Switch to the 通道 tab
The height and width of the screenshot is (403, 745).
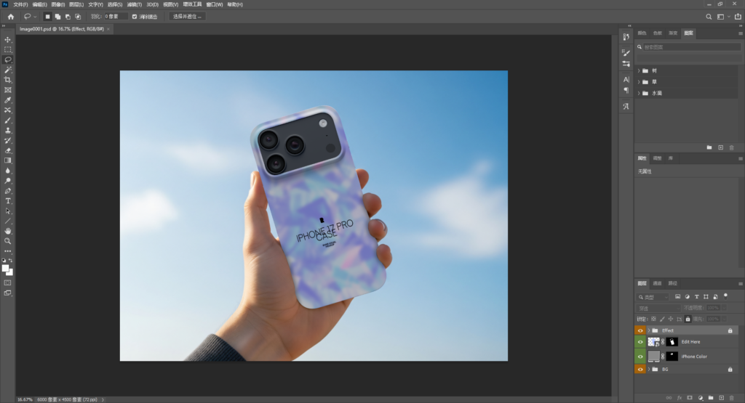[657, 283]
